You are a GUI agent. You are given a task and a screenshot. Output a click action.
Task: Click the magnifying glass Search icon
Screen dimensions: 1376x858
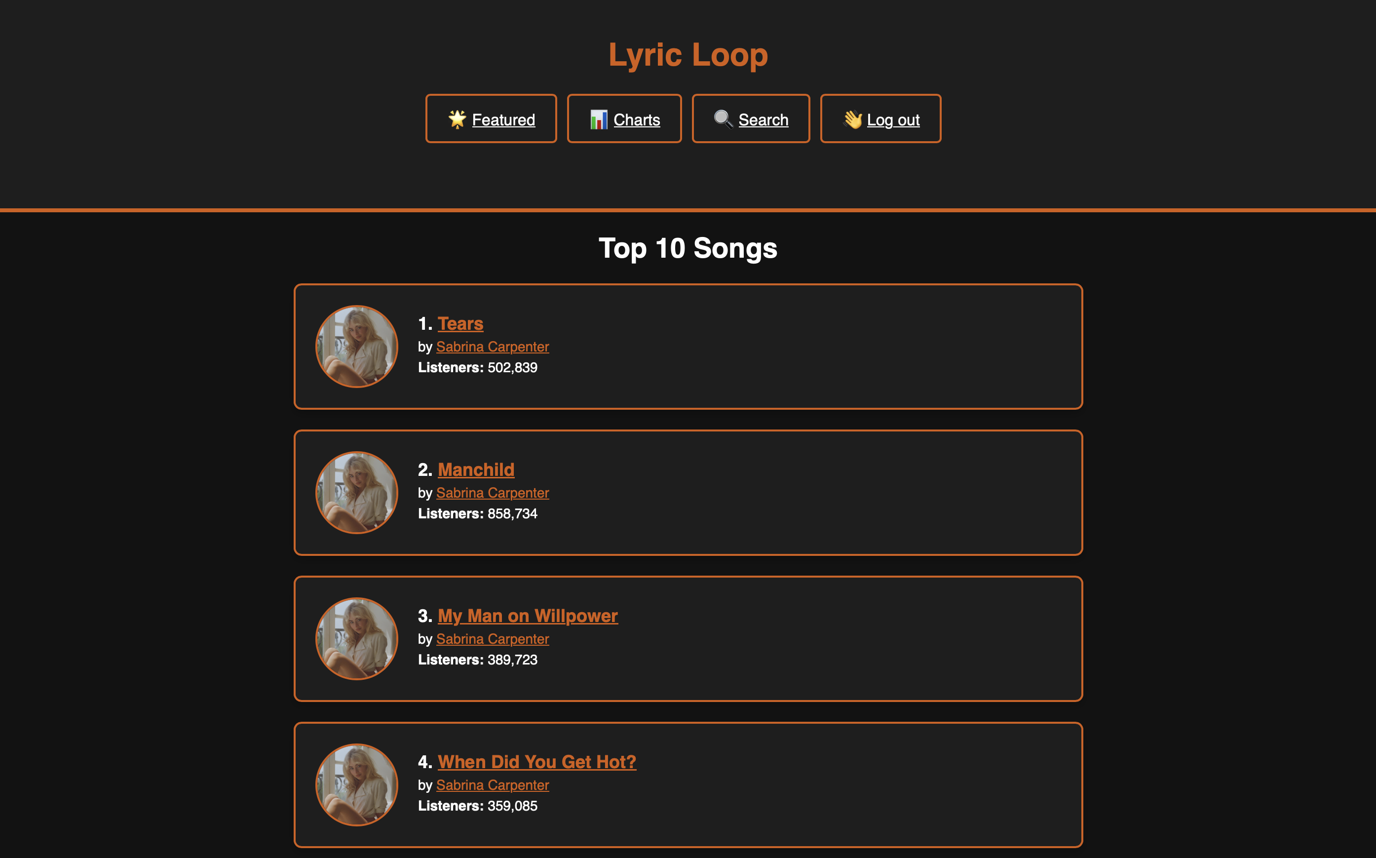pos(723,119)
